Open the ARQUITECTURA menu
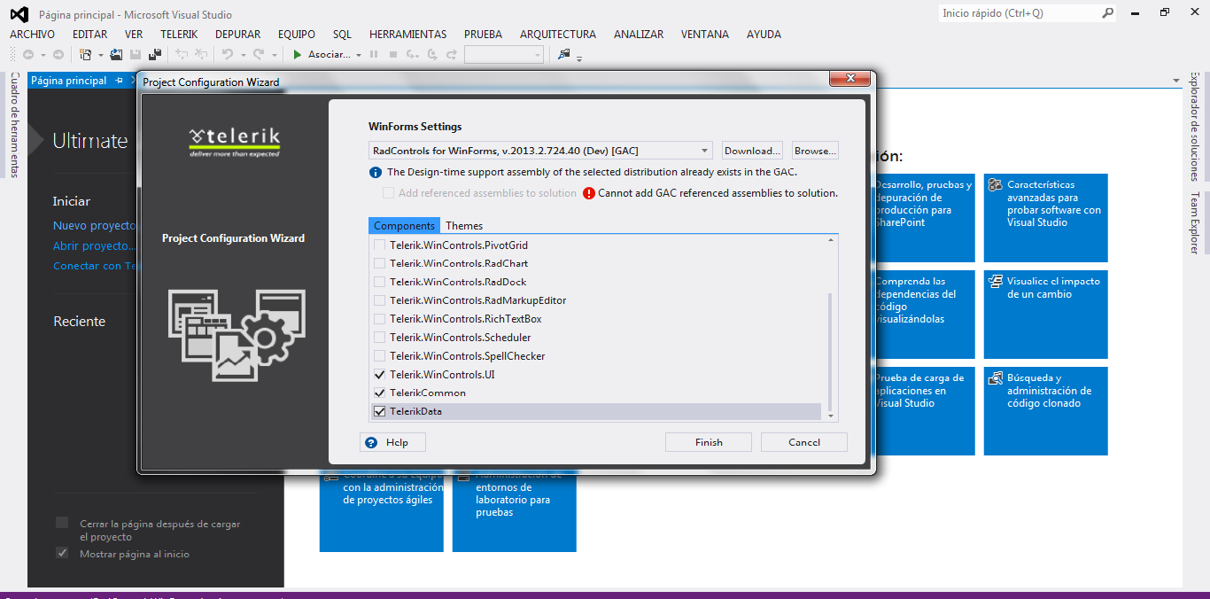Image resolution: width=1210 pixels, height=599 pixels. coord(558,35)
